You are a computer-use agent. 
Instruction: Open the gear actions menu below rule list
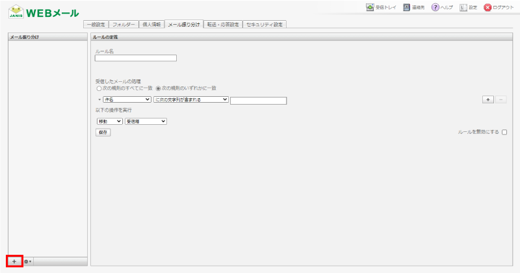pos(28,261)
